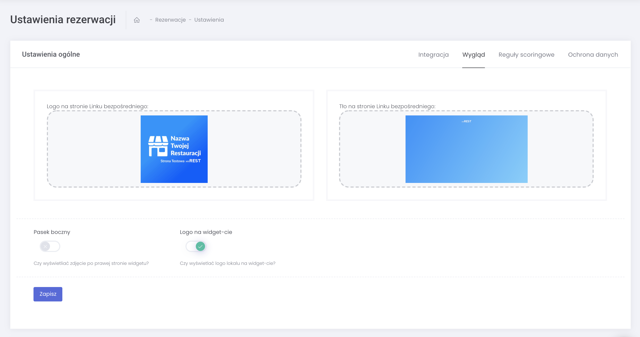The width and height of the screenshot is (640, 337).
Task: Click the Pasek boczny label
Action: click(52, 232)
